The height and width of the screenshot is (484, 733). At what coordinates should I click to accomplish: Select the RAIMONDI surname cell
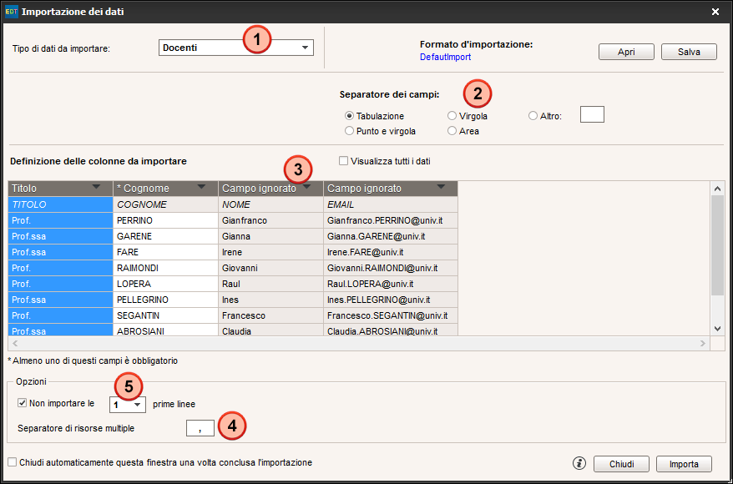coord(165,268)
